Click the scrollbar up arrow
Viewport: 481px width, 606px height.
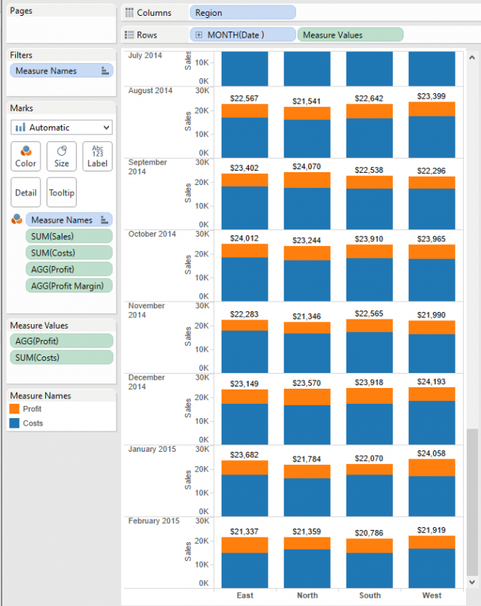(472, 59)
